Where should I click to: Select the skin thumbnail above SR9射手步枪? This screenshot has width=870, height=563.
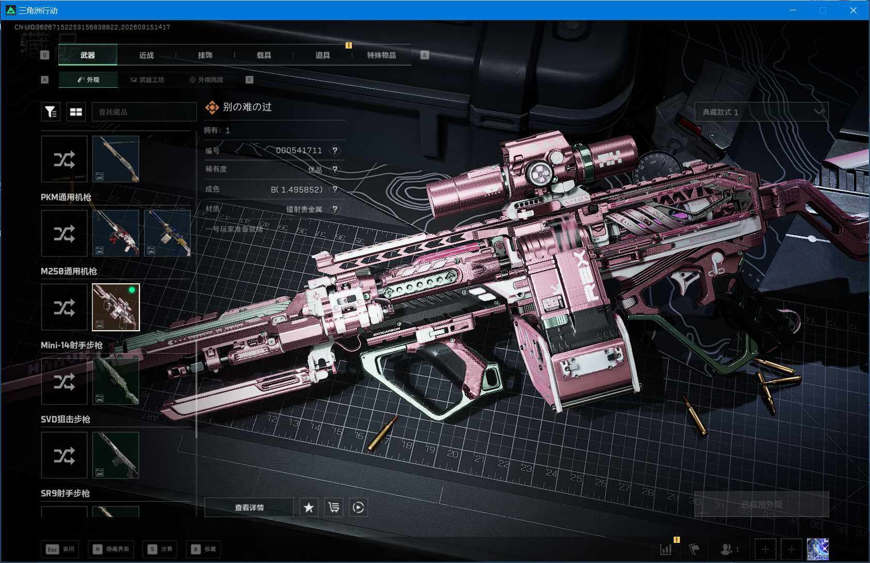click(116, 456)
